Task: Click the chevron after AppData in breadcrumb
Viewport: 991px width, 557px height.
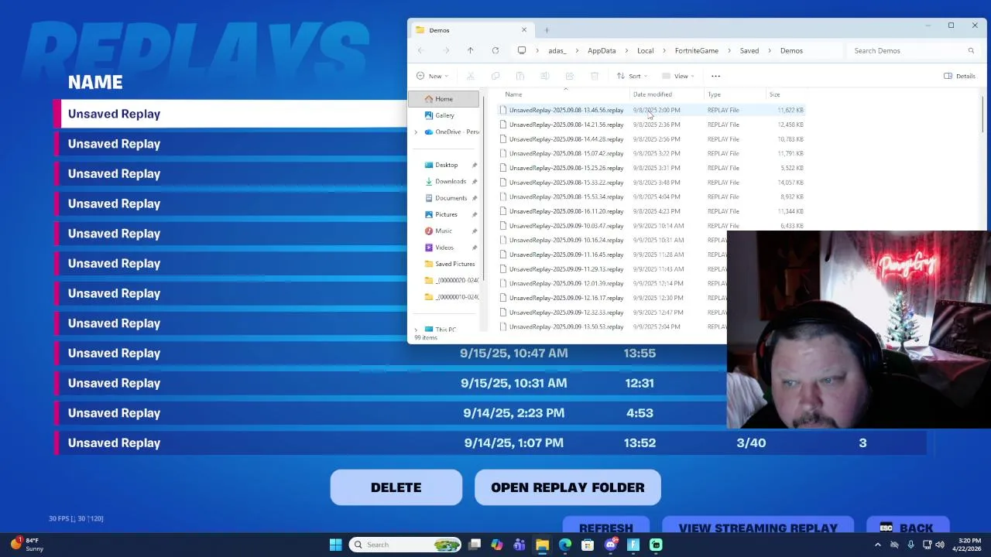Action: [626, 51]
